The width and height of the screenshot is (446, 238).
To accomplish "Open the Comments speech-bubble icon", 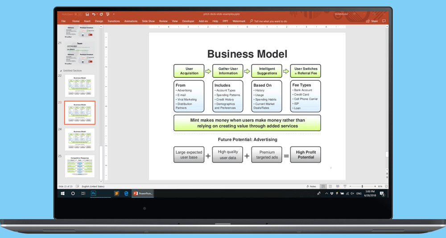I will [384, 21].
